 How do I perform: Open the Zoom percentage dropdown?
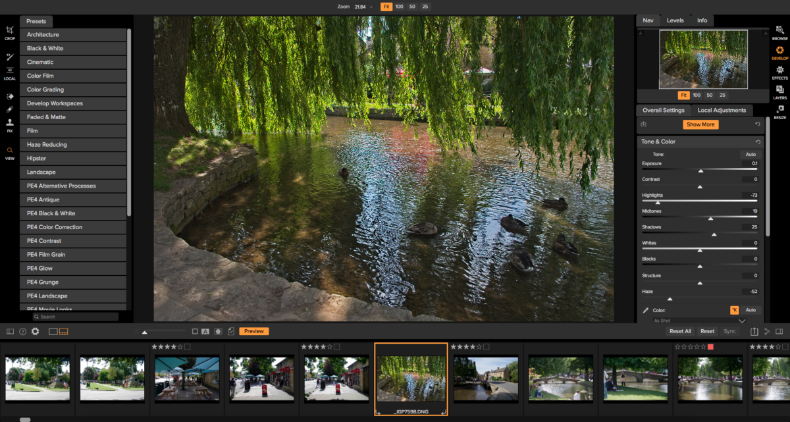click(364, 7)
